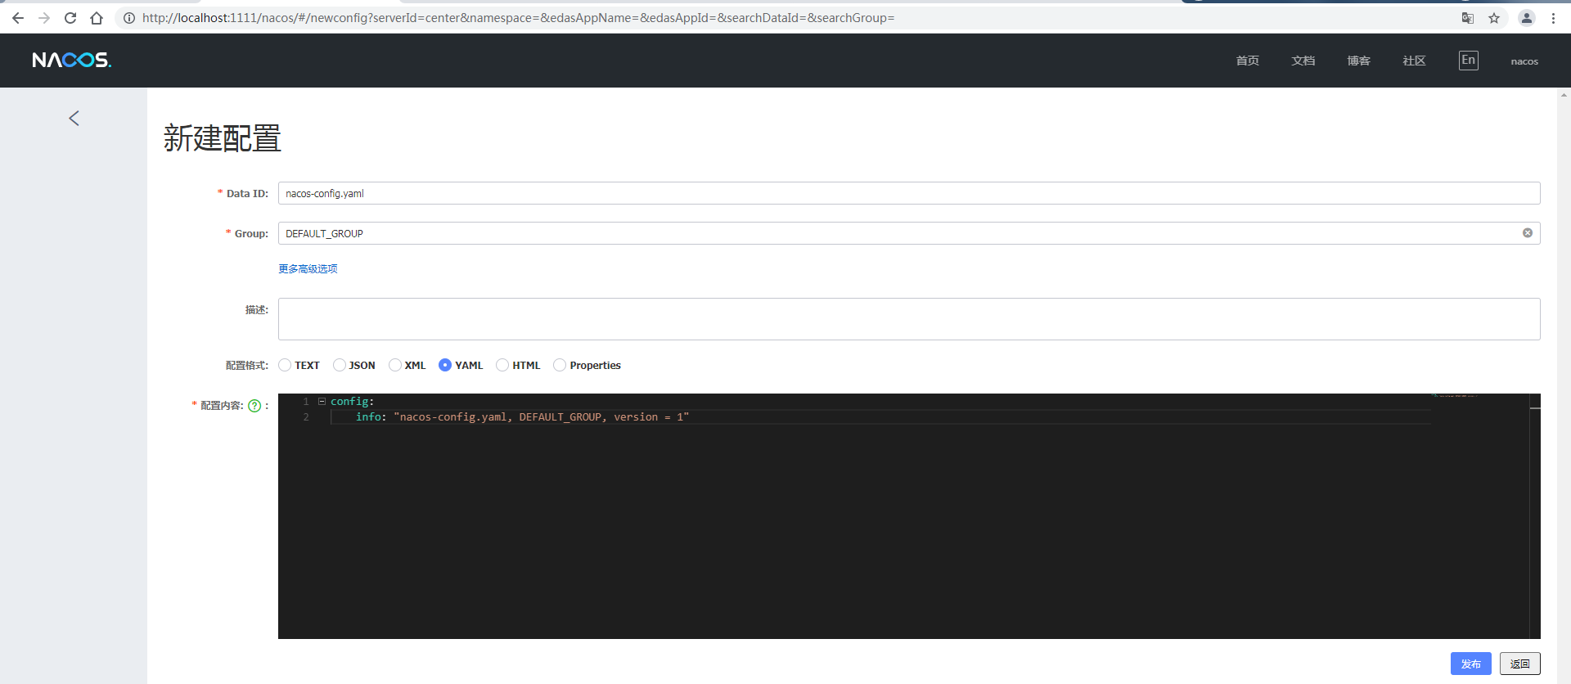Open 社区 in top navigation

click(1415, 61)
